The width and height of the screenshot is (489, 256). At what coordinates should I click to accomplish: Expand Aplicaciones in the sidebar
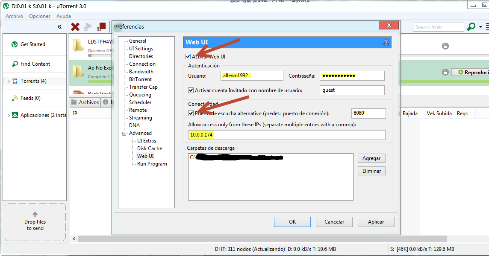tap(8, 115)
